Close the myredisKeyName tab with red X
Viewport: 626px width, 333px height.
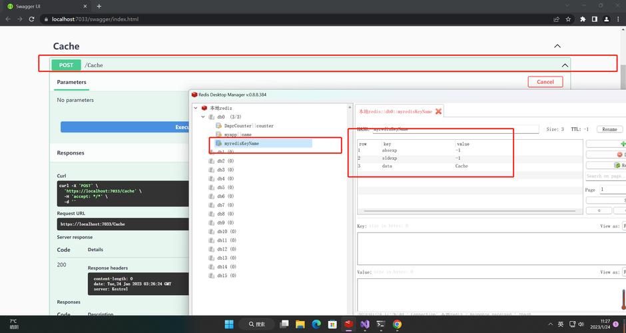(x=438, y=111)
